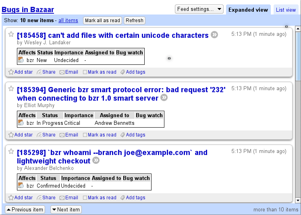Select 'Confirmed' status cell
Screen dimensions: 301x215
pyautogui.click(x=48, y=186)
